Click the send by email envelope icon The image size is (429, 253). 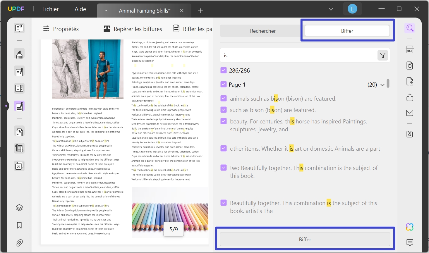pyautogui.click(x=410, y=113)
